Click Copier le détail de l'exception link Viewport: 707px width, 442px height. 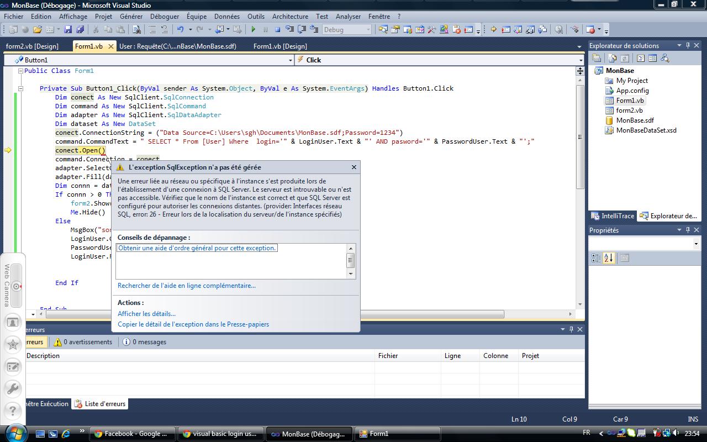pyautogui.click(x=193, y=324)
